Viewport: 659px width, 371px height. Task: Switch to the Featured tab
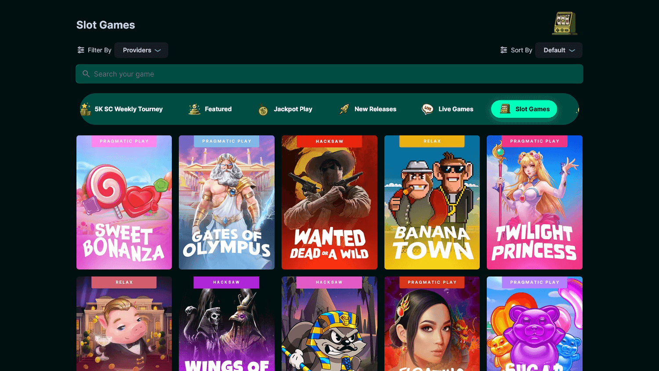point(210,109)
